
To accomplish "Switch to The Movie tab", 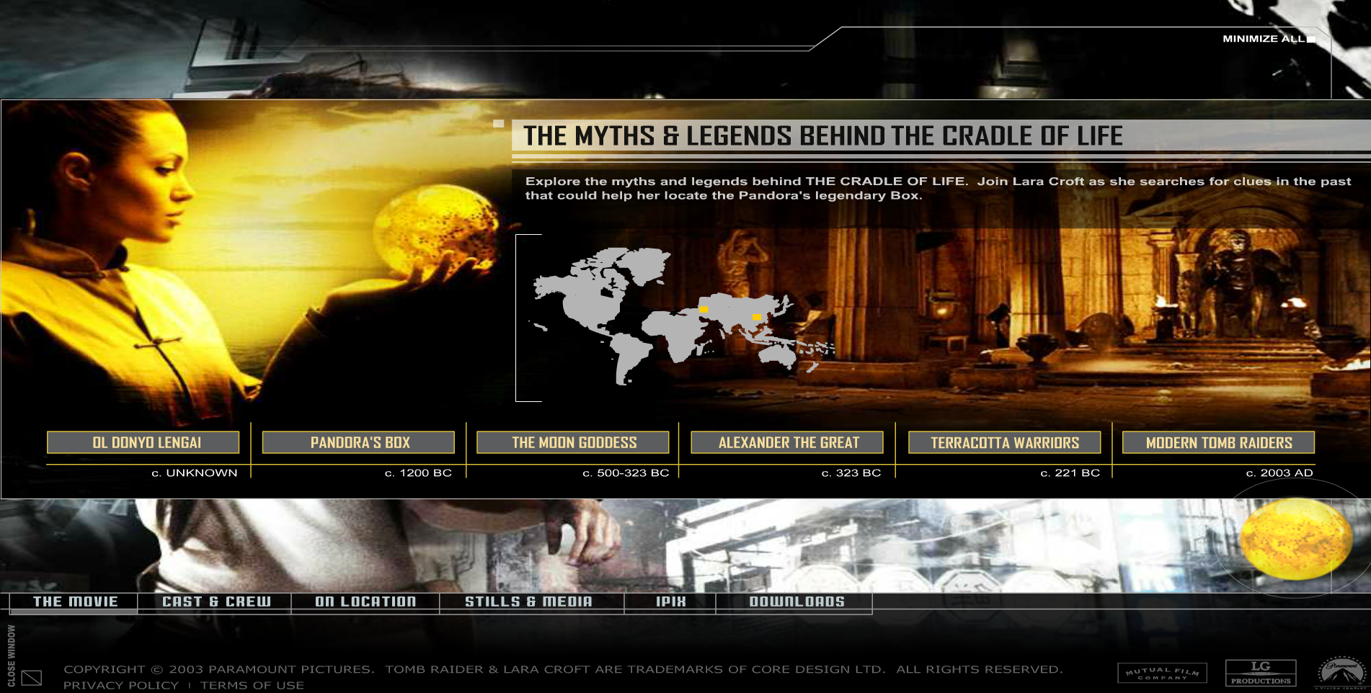I will click(x=75, y=602).
